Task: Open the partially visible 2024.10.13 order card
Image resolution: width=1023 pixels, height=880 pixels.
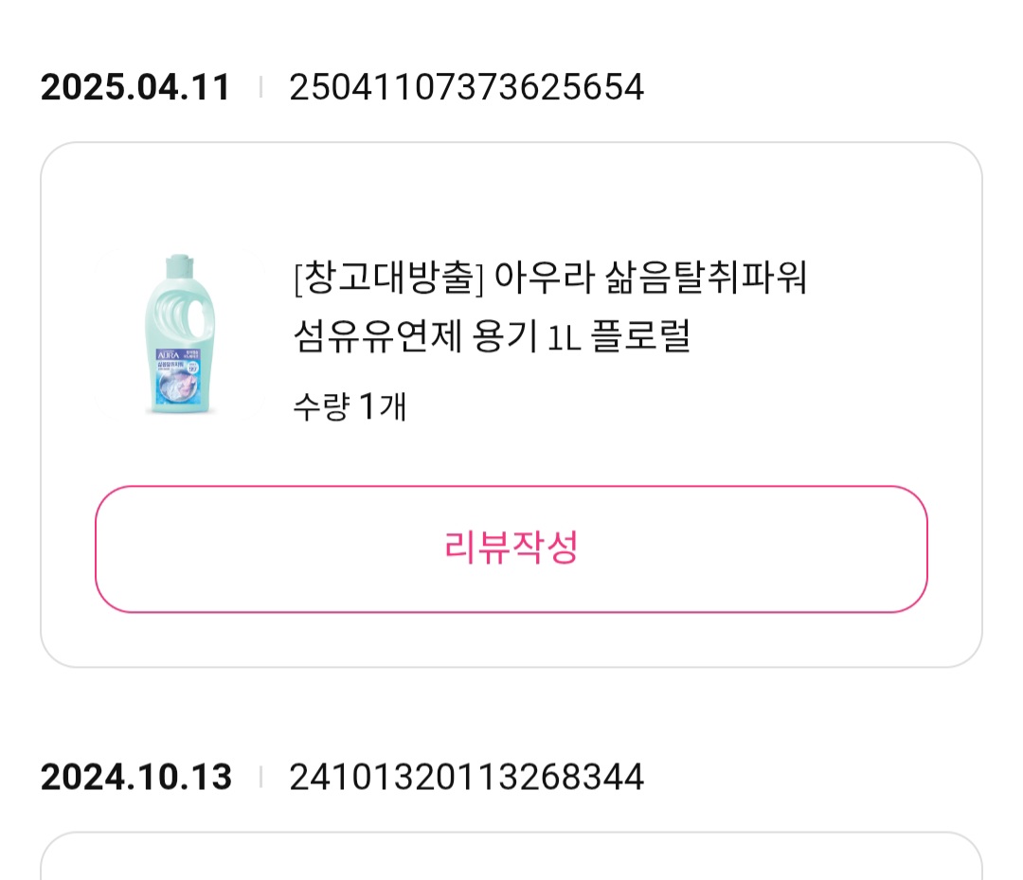Action: [x=511, y=857]
